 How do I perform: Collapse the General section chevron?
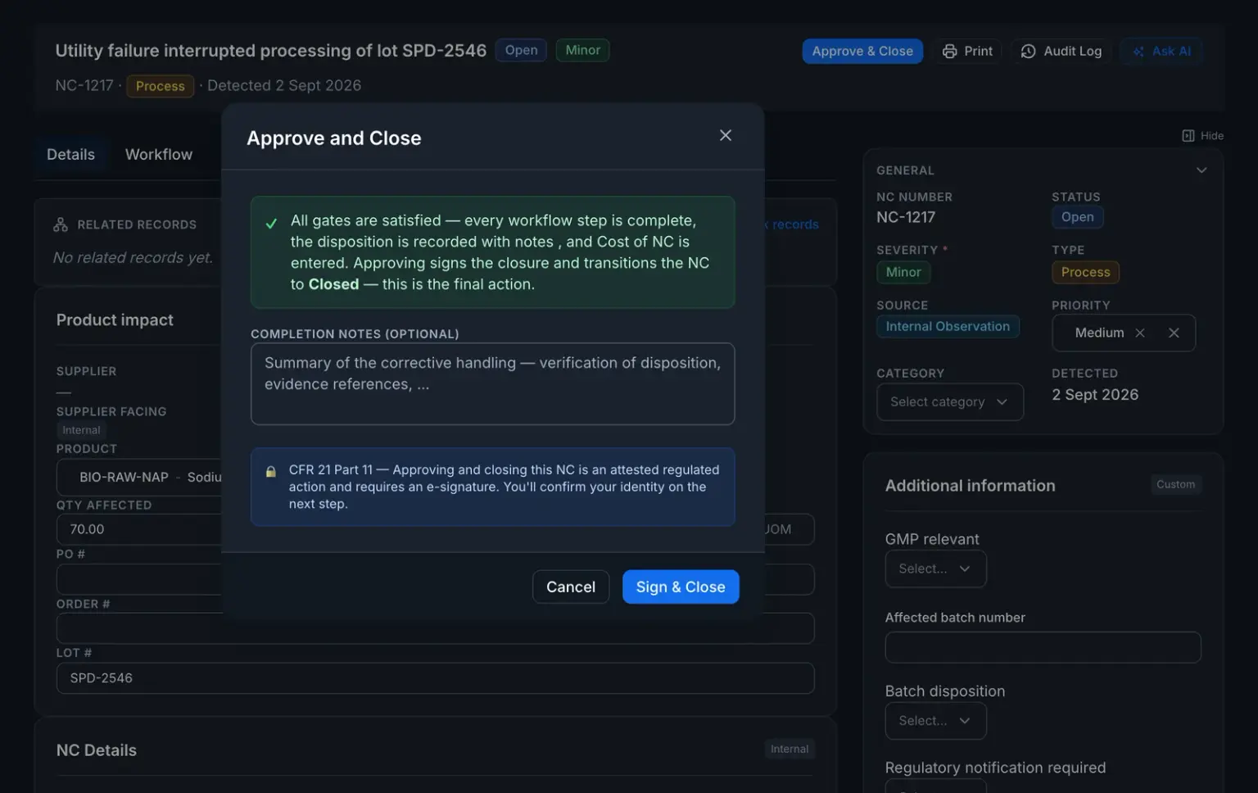point(1201,170)
